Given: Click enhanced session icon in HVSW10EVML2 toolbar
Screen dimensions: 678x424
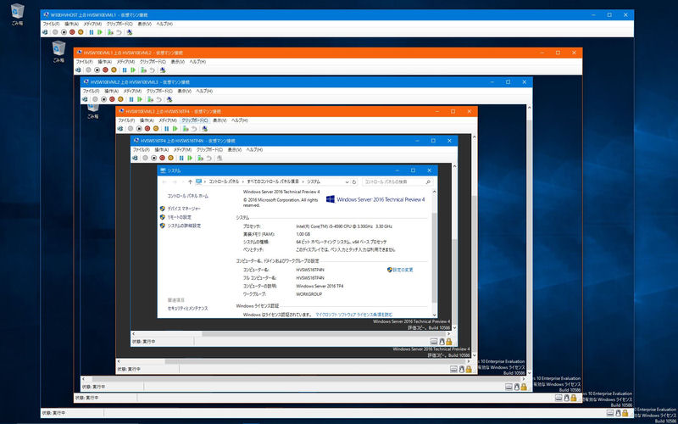Looking at the screenshot, I should [x=162, y=70].
